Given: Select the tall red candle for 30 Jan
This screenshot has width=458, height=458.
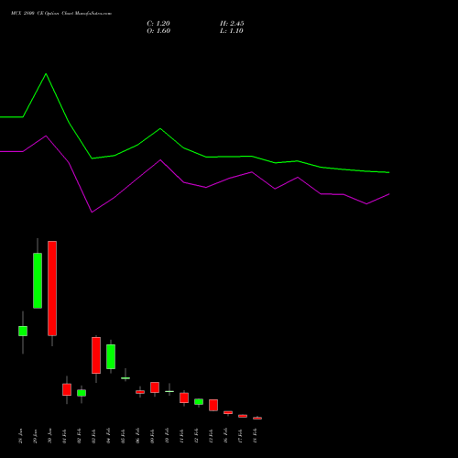Looking at the screenshot, I should point(52,289).
